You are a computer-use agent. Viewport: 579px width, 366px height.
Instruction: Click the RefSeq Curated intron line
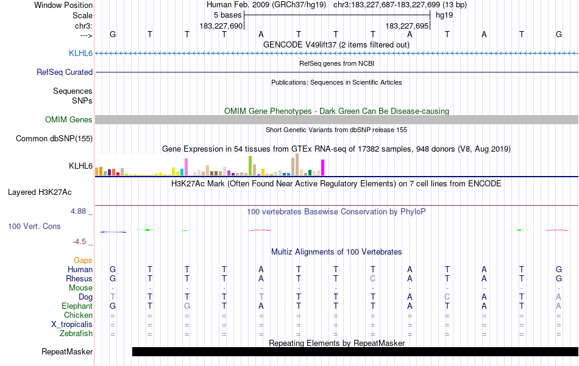click(x=336, y=72)
